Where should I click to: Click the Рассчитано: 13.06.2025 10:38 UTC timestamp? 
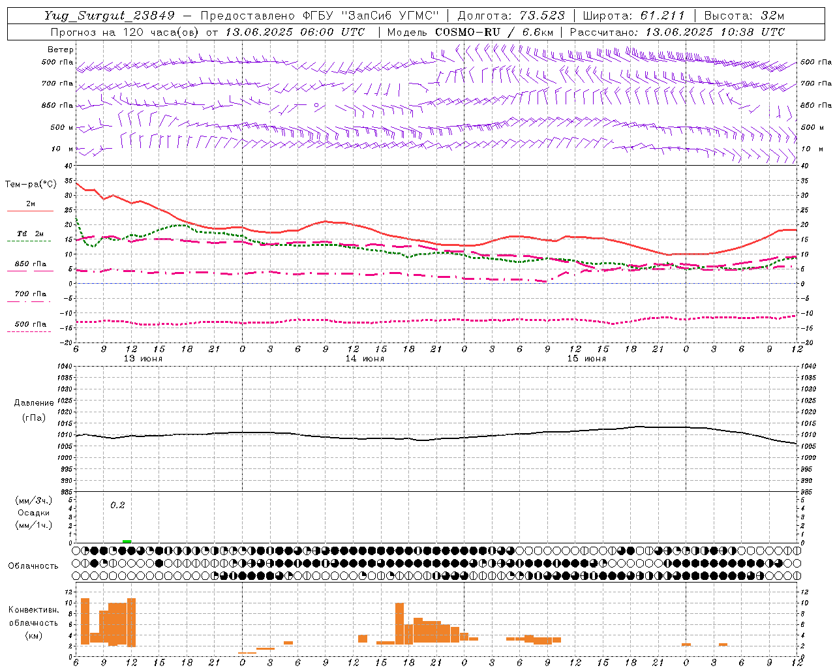click(677, 32)
